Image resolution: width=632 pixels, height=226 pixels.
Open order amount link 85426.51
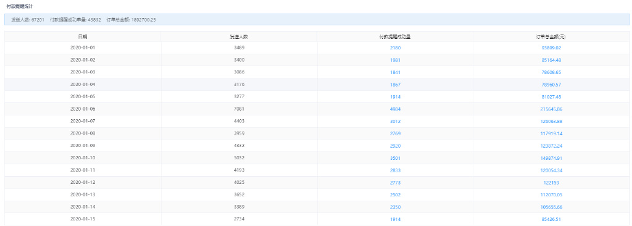pyautogui.click(x=551, y=220)
